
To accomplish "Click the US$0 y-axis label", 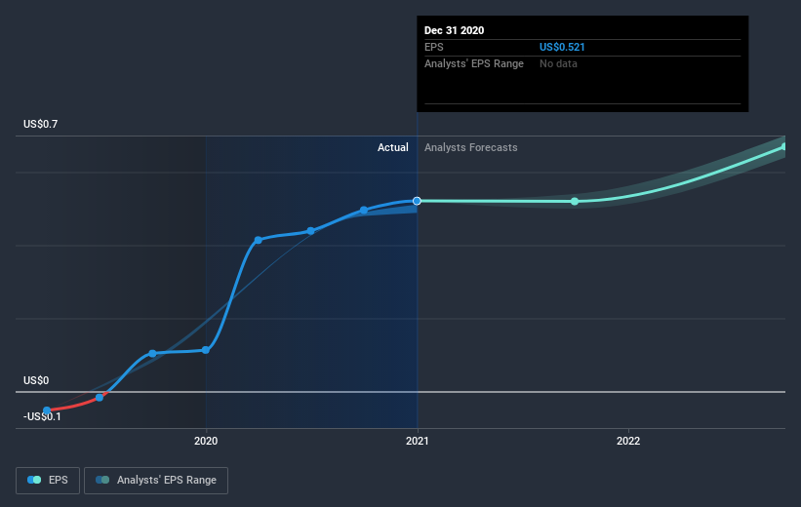I will pyautogui.click(x=36, y=380).
